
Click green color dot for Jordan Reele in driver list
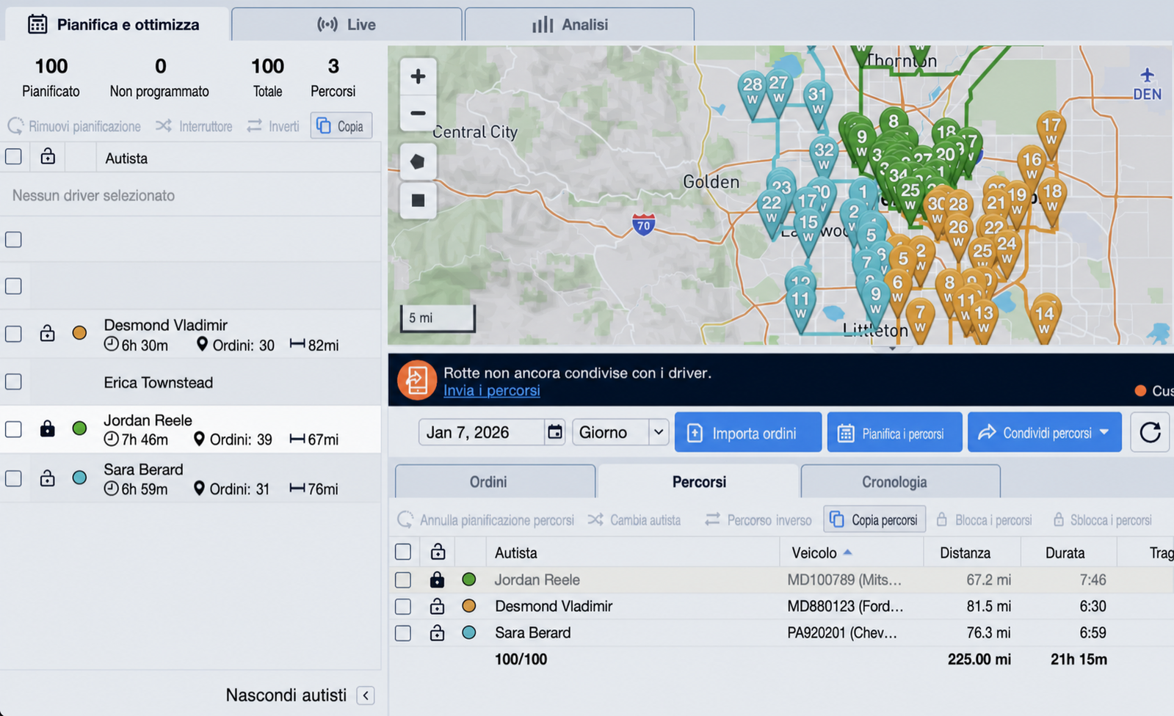click(x=79, y=428)
